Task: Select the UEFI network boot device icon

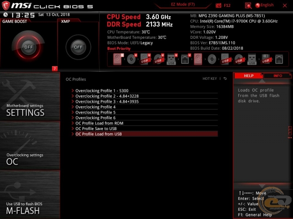Action: [185, 59]
